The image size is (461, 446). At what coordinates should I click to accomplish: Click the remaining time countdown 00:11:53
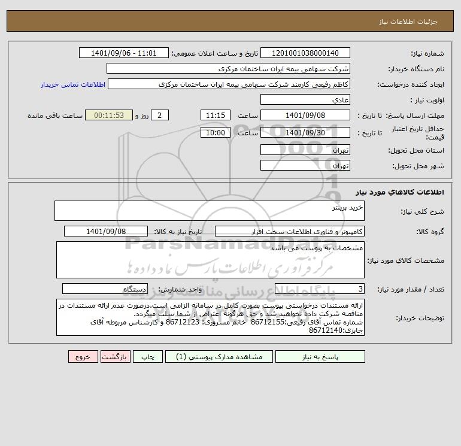pos(109,116)
